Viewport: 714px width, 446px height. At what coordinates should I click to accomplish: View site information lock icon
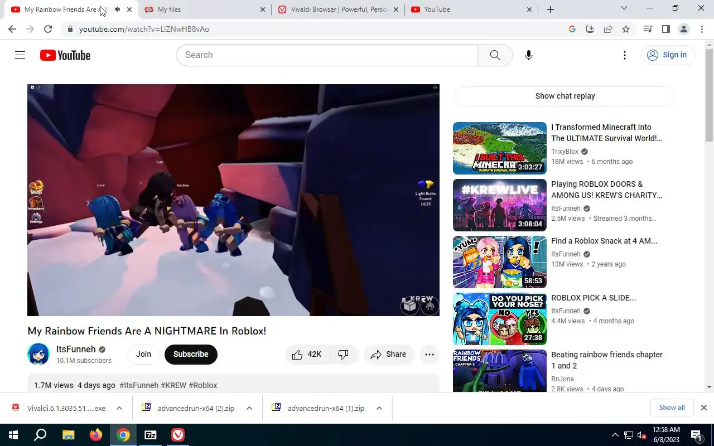(x=70, y=29)
